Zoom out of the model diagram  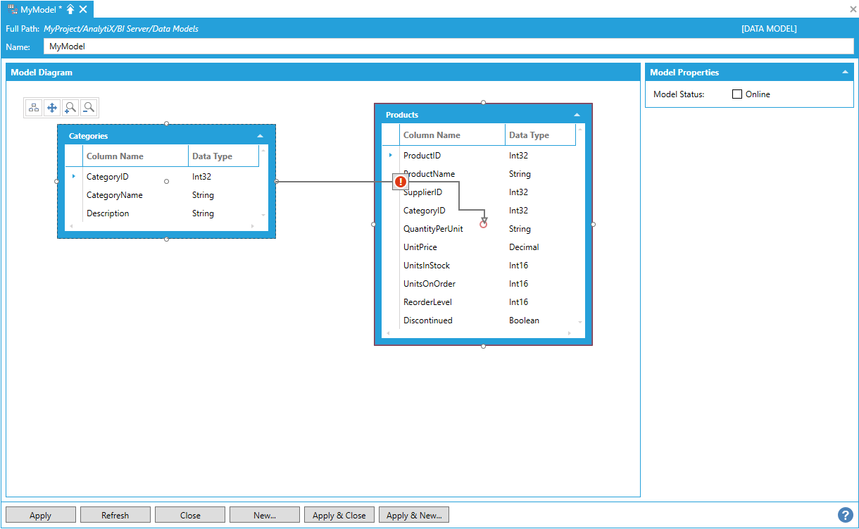click(x=89, y=108)
